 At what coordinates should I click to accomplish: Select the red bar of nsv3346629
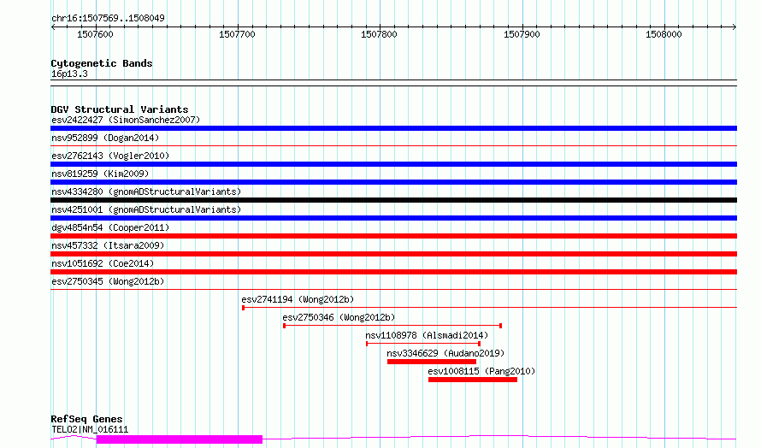click(432, 362)
